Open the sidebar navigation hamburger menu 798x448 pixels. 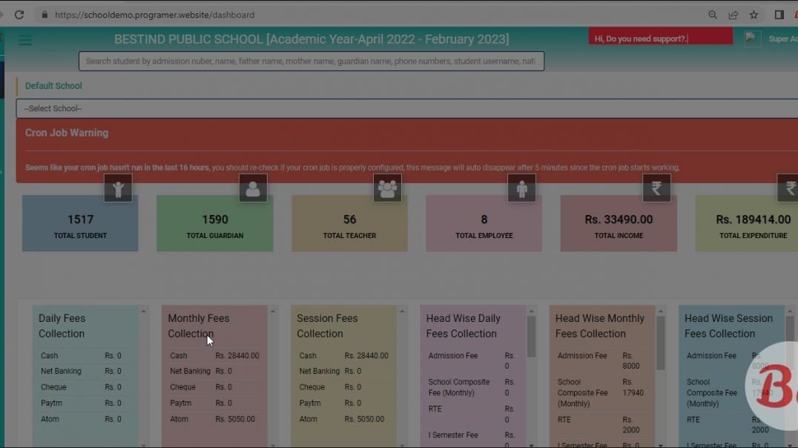coord(25,40)
